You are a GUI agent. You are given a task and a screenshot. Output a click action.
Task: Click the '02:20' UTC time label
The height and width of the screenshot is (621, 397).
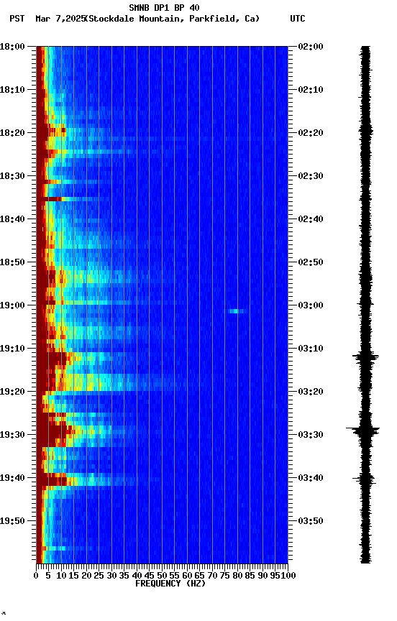coord(311,133)
